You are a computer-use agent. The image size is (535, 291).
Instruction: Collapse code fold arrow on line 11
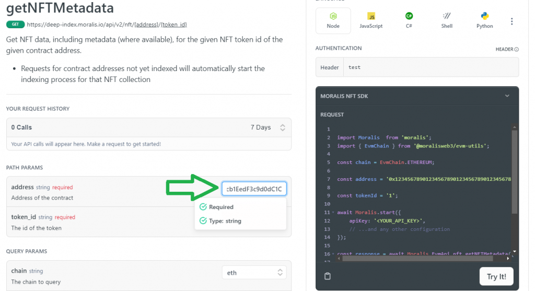(x=333, y=212)
